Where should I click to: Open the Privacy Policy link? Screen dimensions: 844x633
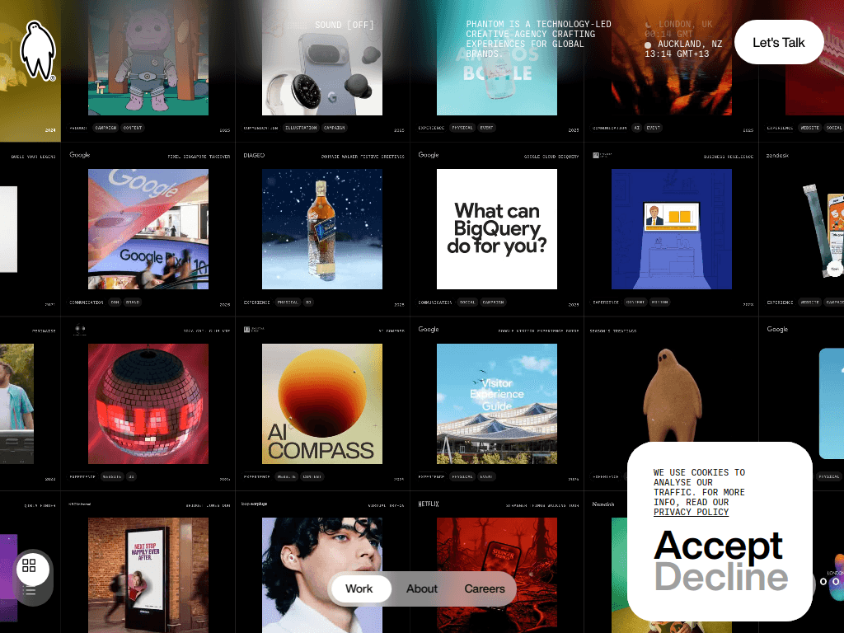[x=692, y=512]
